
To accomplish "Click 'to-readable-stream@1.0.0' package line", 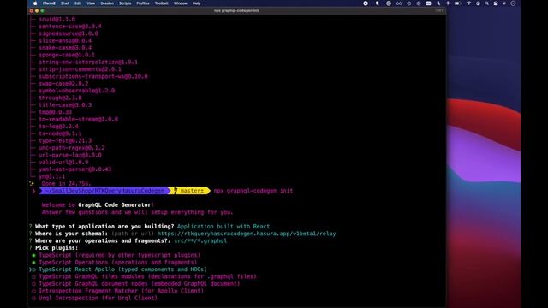I will [x=78, y=119].
